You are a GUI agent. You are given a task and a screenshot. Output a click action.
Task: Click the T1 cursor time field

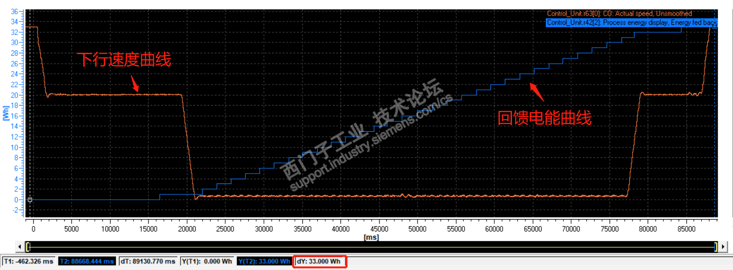coord(29,261)
